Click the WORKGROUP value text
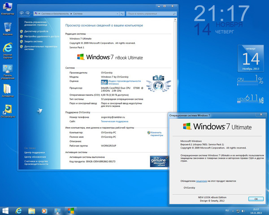This screenshot has height=215, width=269. click(x=108, y=146)
